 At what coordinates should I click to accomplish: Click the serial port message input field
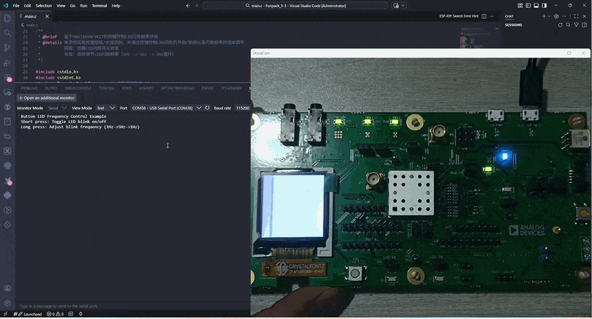click(x=133, y=306)
